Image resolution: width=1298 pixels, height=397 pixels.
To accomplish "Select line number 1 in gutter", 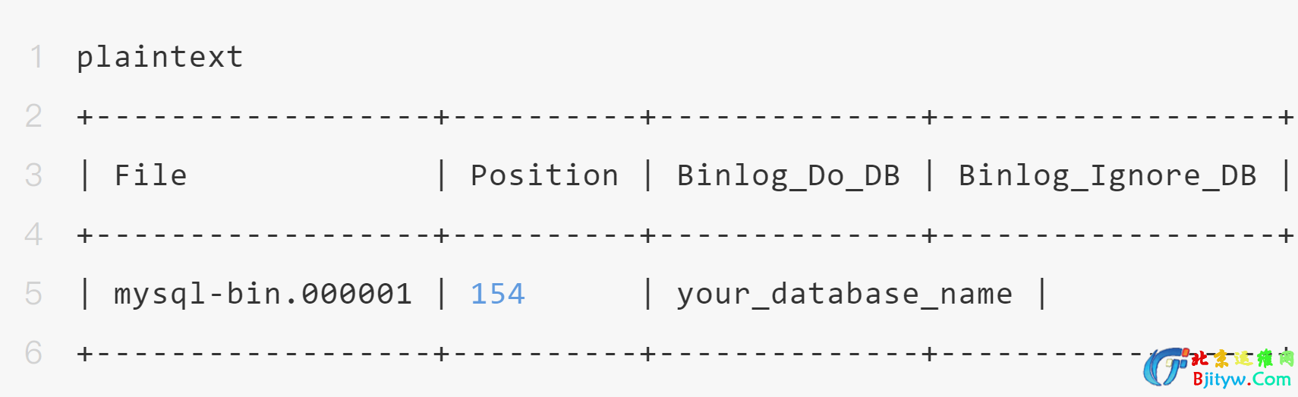I will pos(36,57).
